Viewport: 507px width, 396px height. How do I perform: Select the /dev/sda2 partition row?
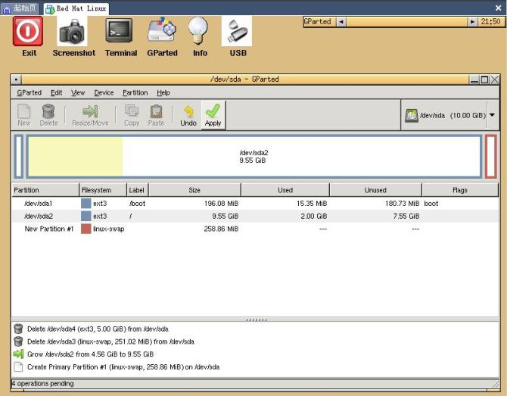(255, 216)
